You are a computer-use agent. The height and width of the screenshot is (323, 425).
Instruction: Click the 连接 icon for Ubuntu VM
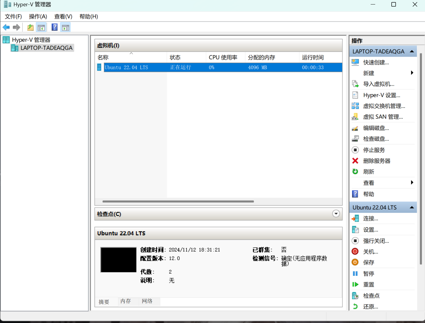tap(355, 218)
